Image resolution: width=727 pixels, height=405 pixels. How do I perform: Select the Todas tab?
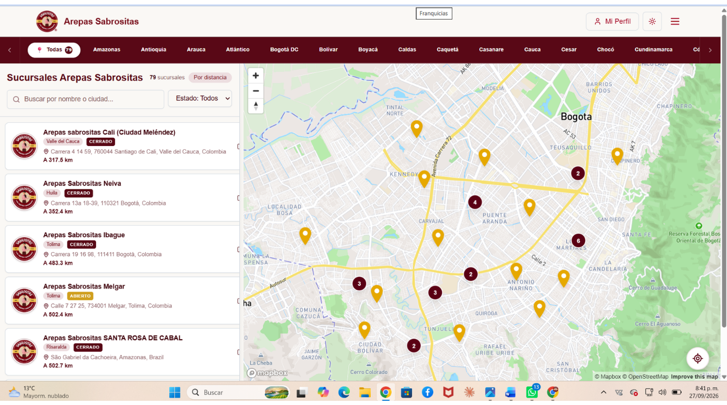[x=54, y=50]
